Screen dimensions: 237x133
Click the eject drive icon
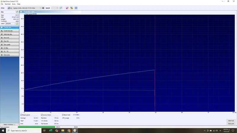coord(44,8)
